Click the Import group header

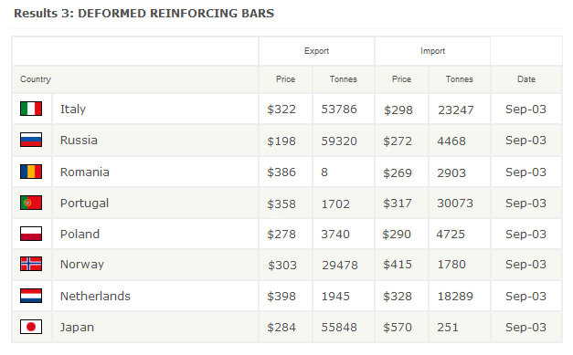432,51
